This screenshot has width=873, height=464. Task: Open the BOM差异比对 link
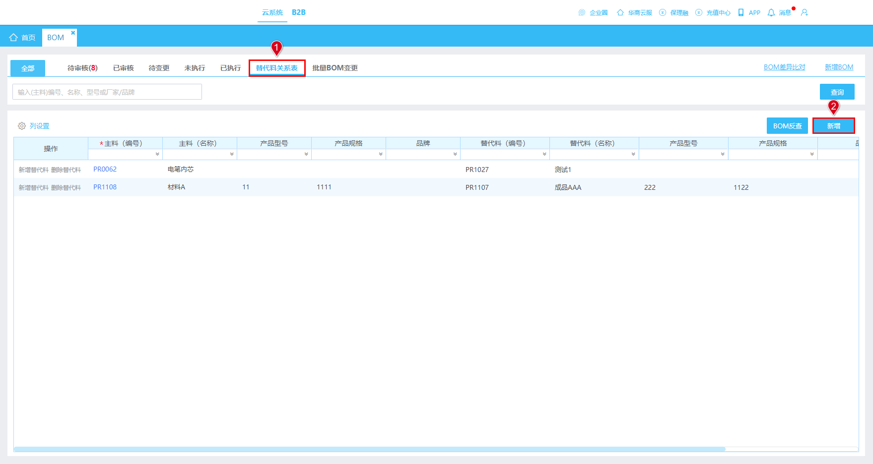[x=785, y=67]
